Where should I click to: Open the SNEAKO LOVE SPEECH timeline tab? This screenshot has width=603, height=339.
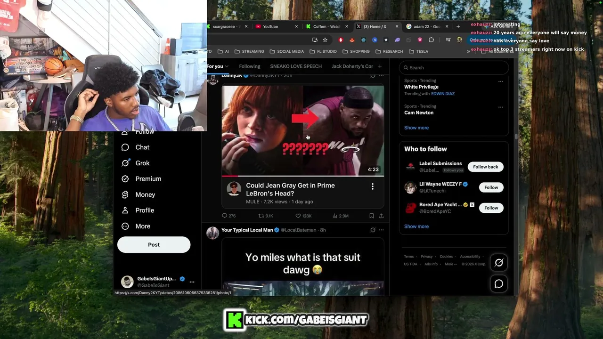(x=296, y=66)
